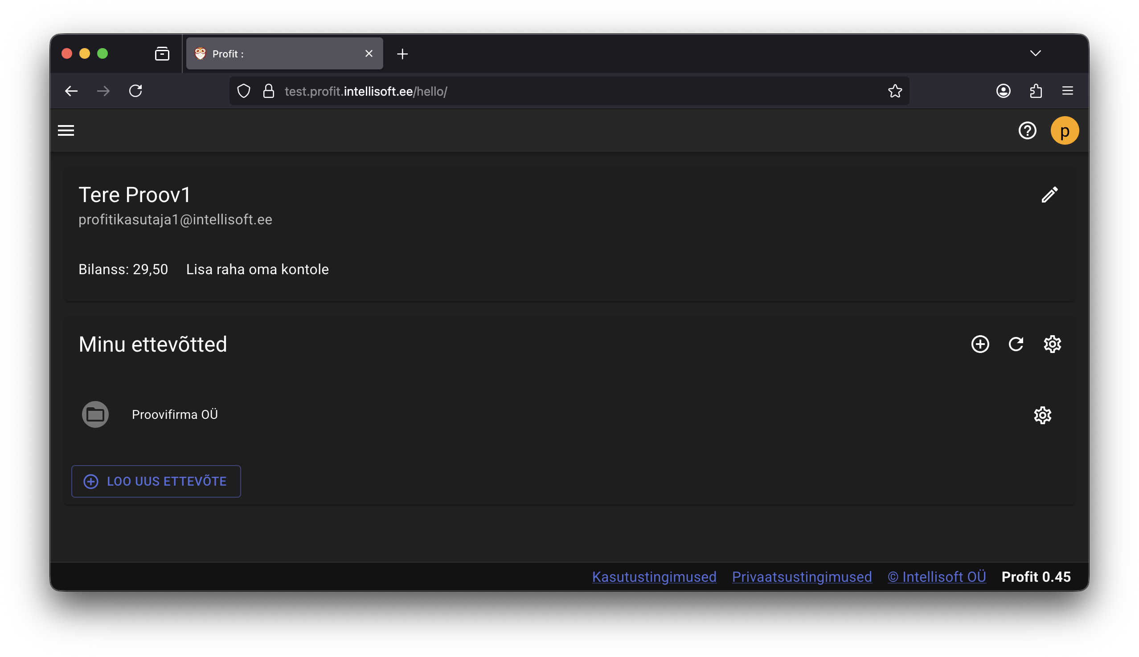Open Minu ettevõtted settings gear
Viewport: 1139px width, 657px height.
pyautogui.click(x=1052, y=344)
